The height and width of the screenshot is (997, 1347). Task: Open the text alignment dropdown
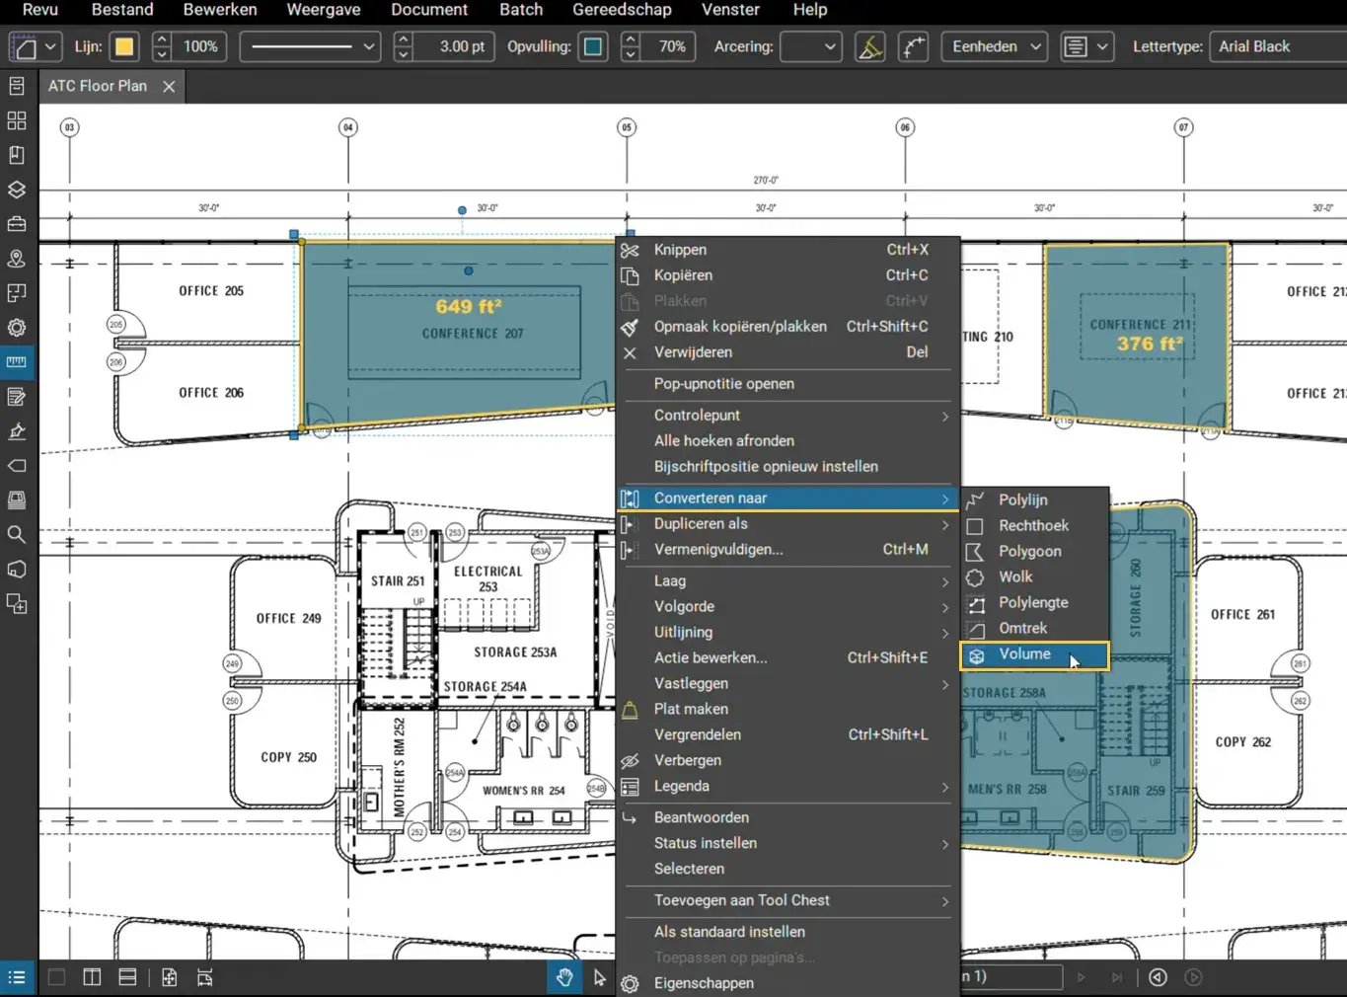coord(1086,46)
